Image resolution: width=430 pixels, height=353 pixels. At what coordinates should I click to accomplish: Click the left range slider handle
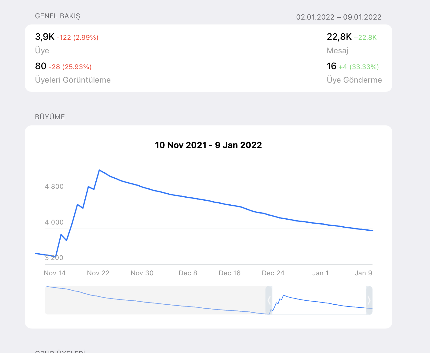pos(269,300)
